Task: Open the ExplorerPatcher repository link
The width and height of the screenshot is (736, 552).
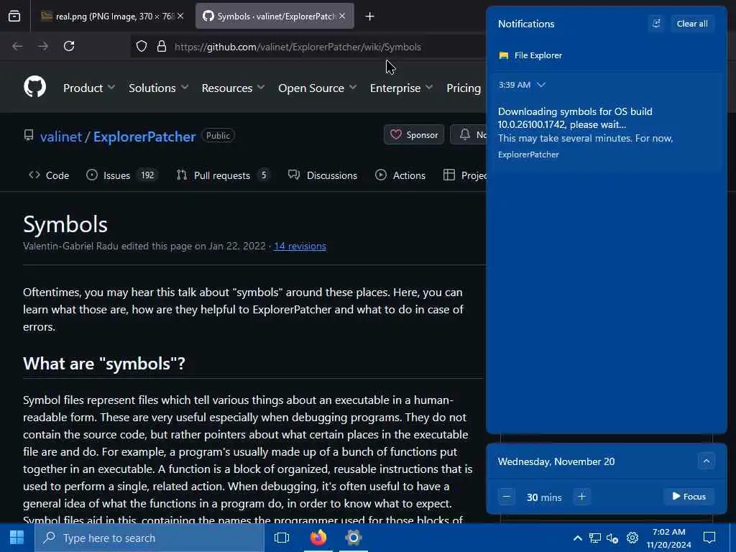Action: pos(144,137)
